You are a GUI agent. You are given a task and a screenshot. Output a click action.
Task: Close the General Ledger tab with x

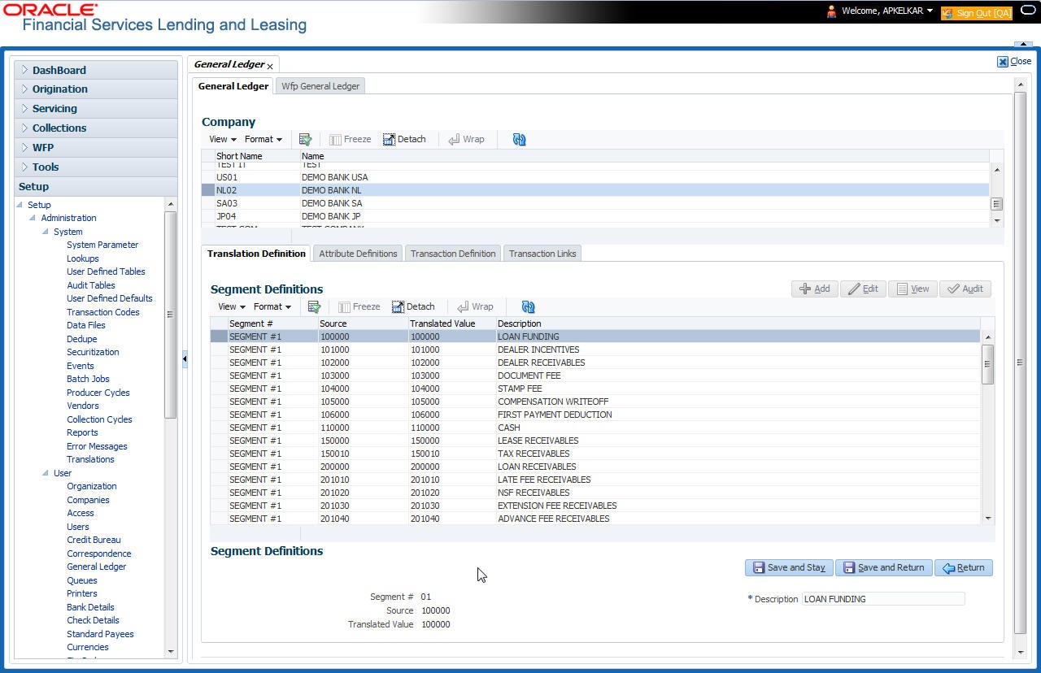coord(270,66)
